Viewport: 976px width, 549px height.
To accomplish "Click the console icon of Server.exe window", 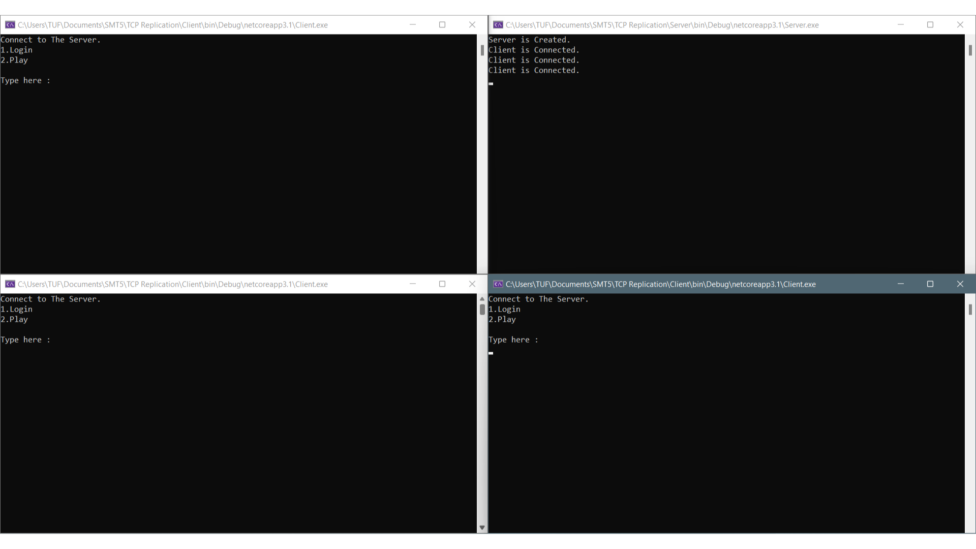I will [x=498, y=25].
